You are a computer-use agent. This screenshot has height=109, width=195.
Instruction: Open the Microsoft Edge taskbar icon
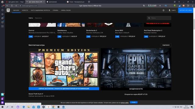coord(24,107)
